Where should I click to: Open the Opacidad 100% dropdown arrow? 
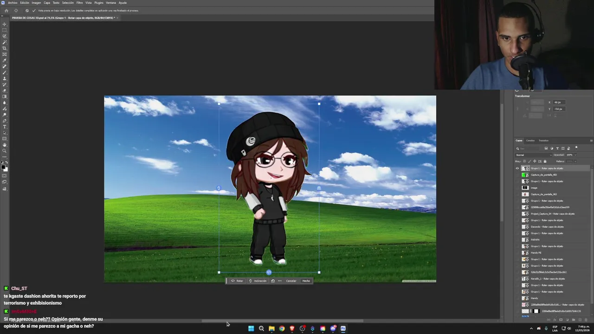tap(575, 155)
